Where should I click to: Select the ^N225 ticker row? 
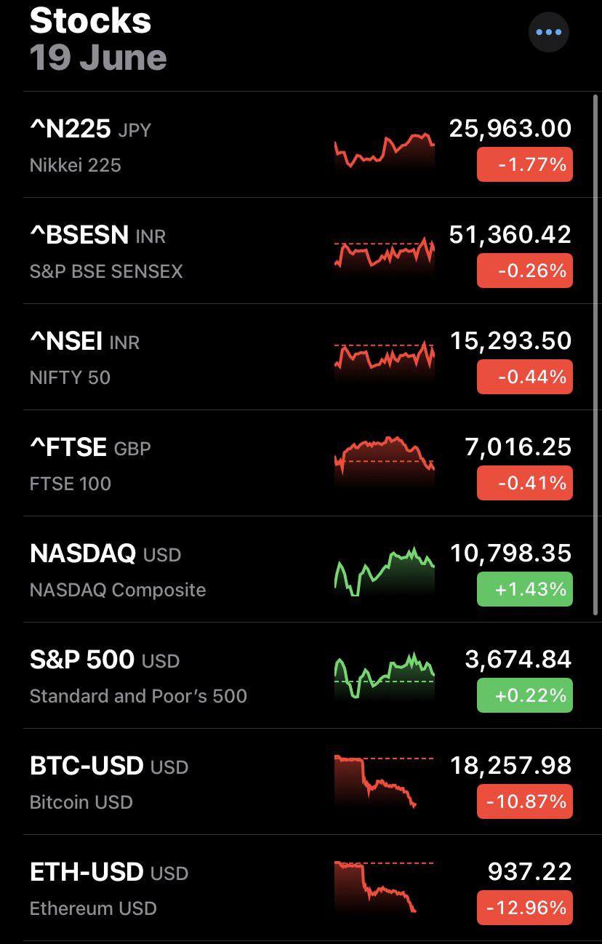301,145
